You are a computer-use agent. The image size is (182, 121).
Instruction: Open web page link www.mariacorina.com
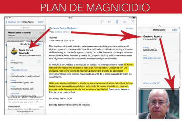click(x=23, y=96)
